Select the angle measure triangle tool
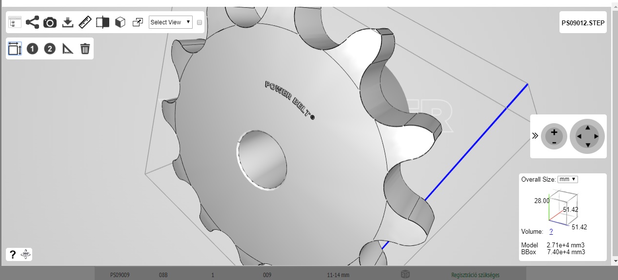This screenshot has width=618, height=280. pyautogui.click(x=67, y=49)
